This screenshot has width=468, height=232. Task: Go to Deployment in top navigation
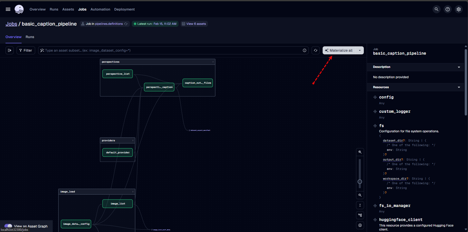pos(125,9)
